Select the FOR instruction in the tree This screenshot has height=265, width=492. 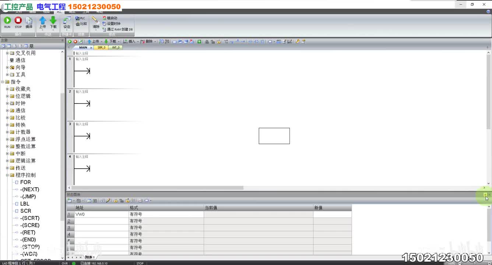pyautogui.click(x=25, y=182)
